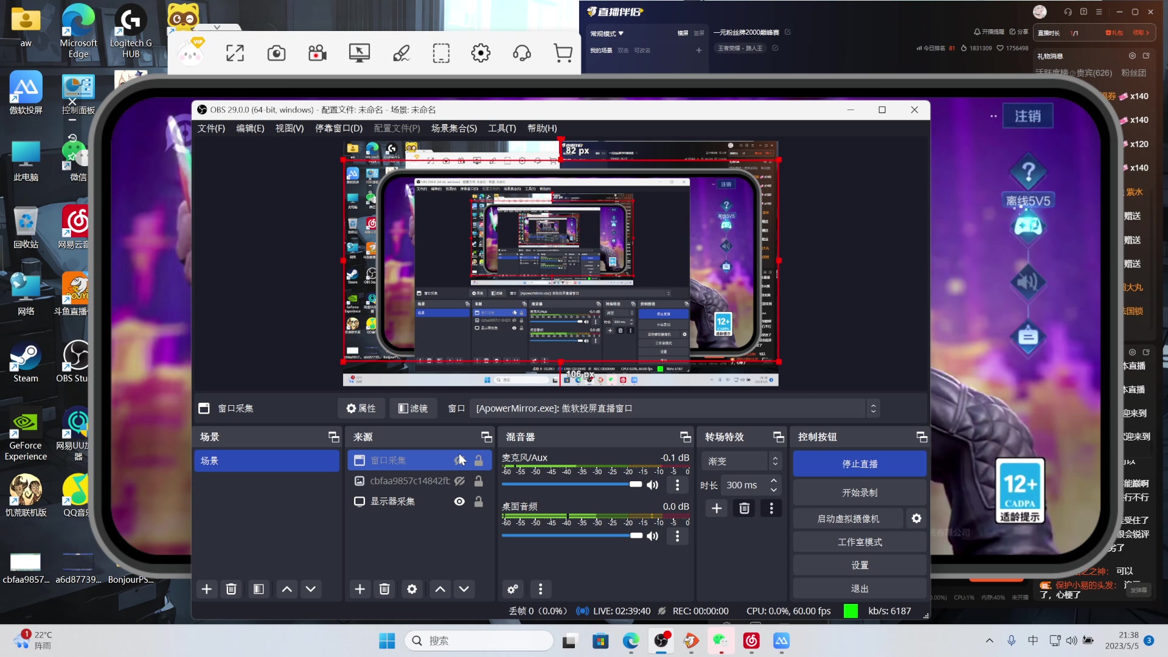Open 麦克风/Aux three-dot options menu
Image resolution: width=1168 pixels, height=657 pixels.
coord(677,485)
